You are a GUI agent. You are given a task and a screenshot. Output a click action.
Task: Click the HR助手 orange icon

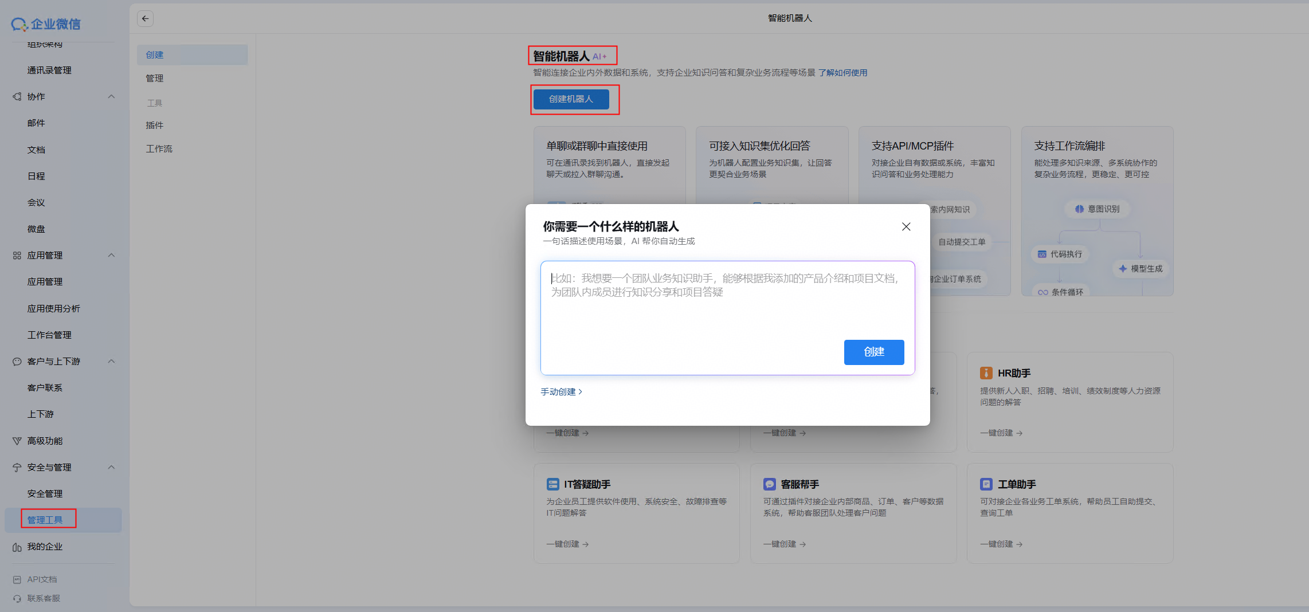[986, 373]
